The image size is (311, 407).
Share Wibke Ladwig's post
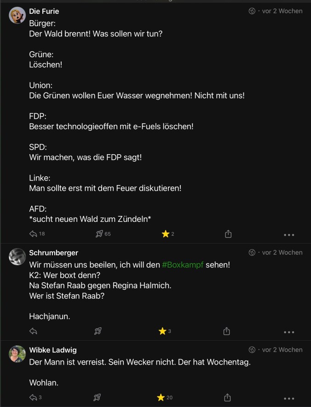click(x=227, y=397)
